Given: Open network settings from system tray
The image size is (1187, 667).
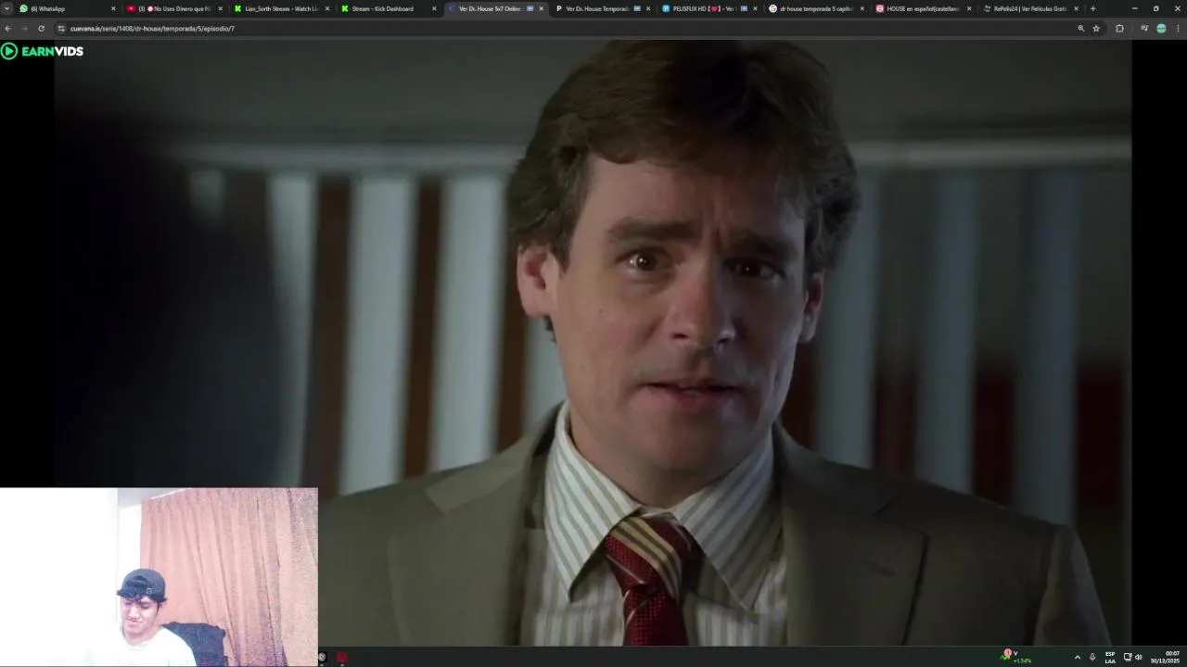Looking at the screenshot, I should point(1128,657).
